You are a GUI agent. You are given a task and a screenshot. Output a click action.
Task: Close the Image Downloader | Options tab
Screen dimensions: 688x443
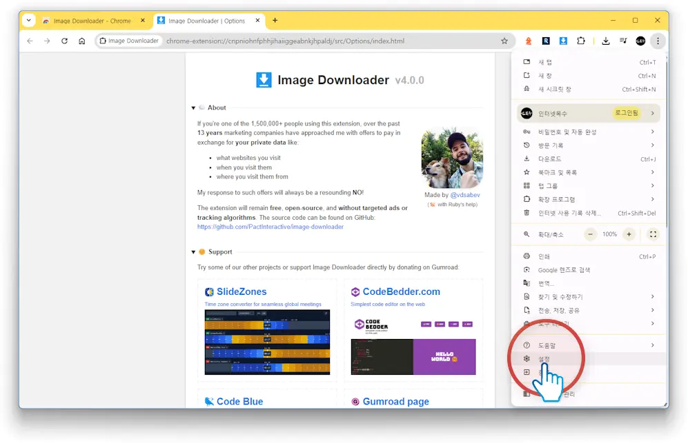coord(257,20)
